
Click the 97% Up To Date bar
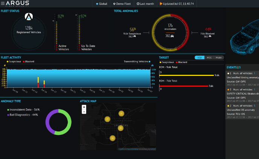click(79, 32)
